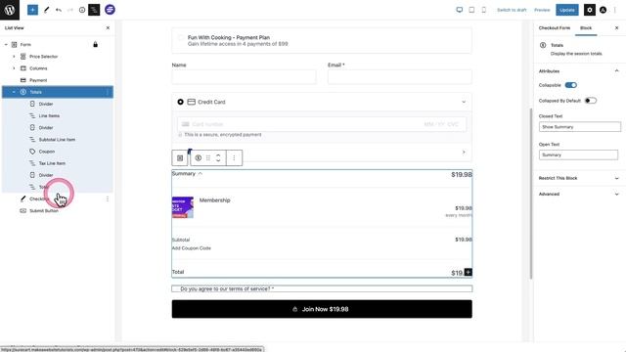626x352 pixels.
Task: Click into the Open Text field
Action: [578, 154]
